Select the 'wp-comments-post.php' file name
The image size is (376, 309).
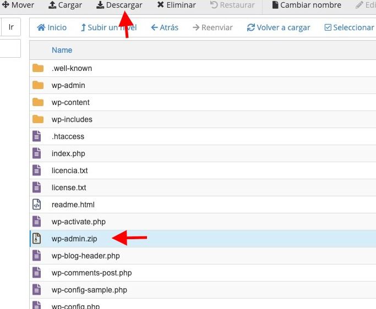click(91, 273)
